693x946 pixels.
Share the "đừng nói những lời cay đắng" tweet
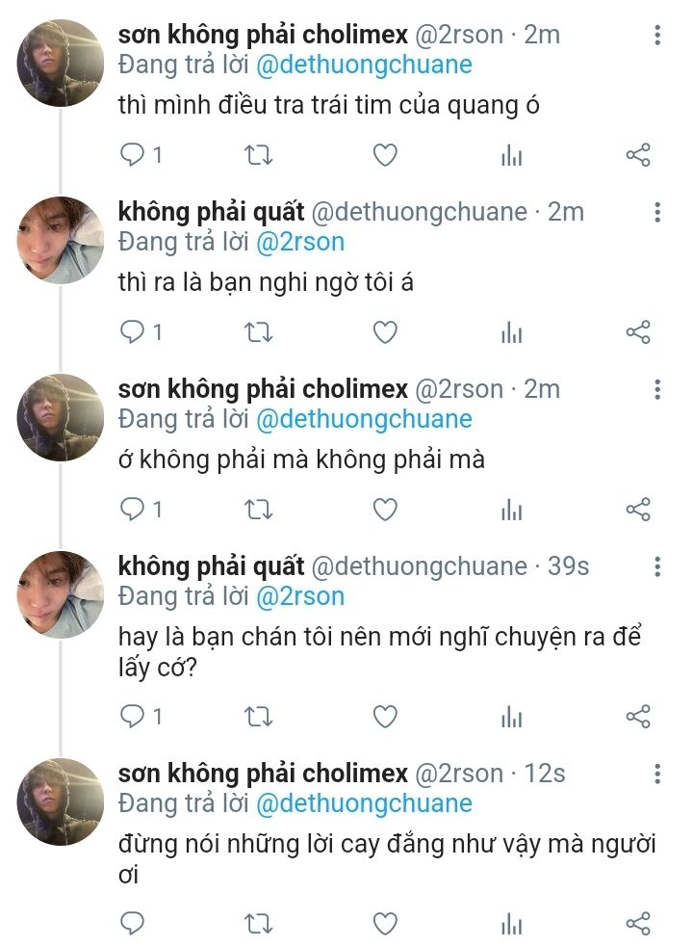pyautogui.click(x=638, y=923)
